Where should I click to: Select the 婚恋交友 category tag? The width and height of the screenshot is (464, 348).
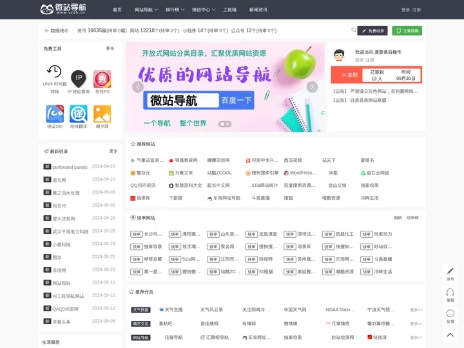click(x=140, y=324)
